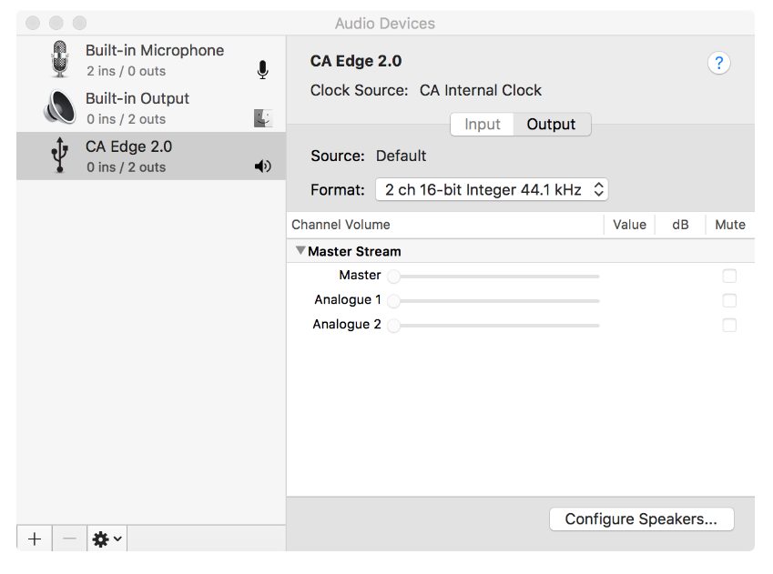Switch to the Output tab
773x574 pixels.
click(551, 124)
